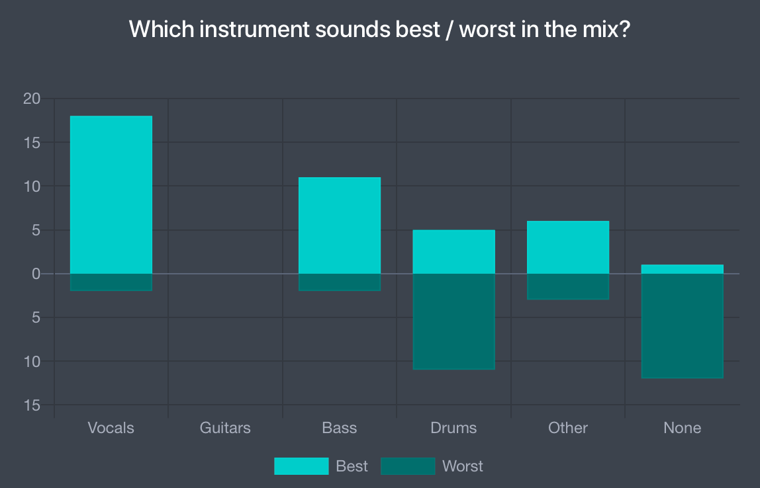Screen dimensions: 760x488
Task: Click the Bass Worst bar
Action: coord(340,282)
